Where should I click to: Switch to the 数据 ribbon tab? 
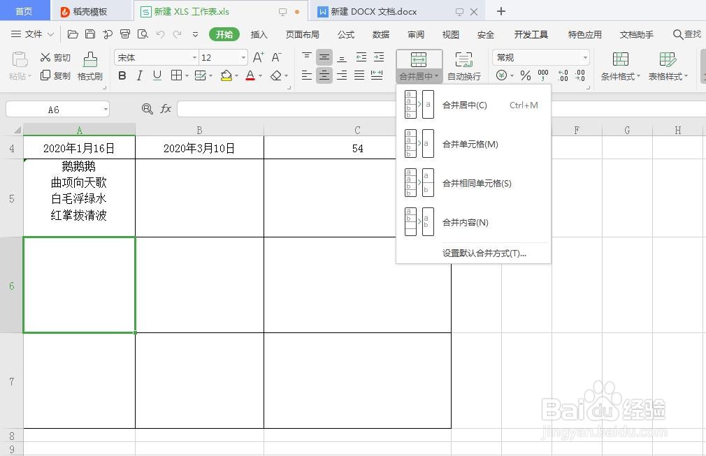coord(381,34)
